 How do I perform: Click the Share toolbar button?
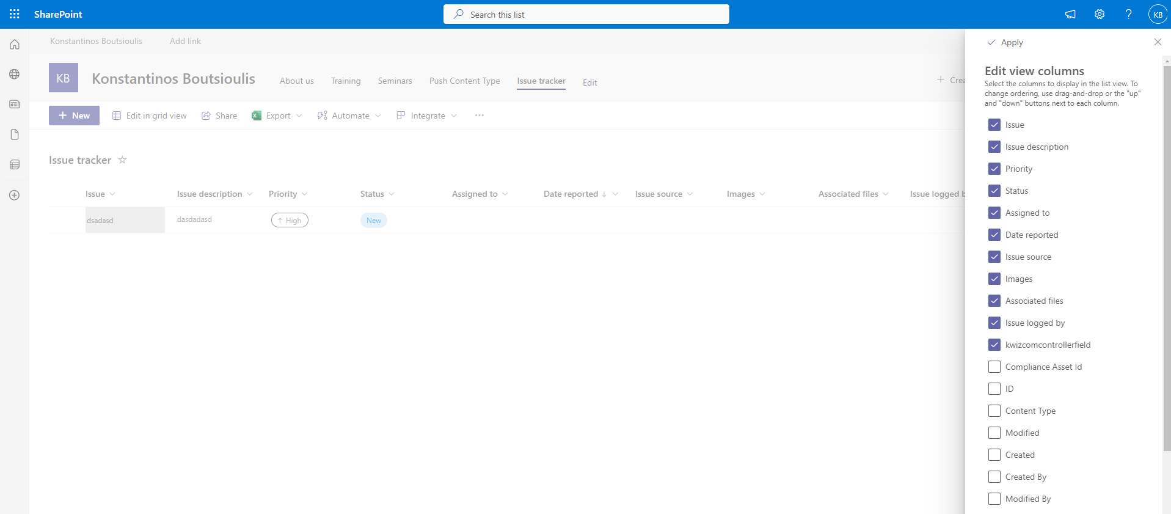[x=219, y=116]
